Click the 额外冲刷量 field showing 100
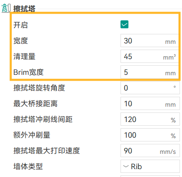Image resolution: width=182 pixels, height=177 pixels. click(x=150, y=135)
